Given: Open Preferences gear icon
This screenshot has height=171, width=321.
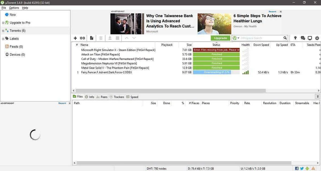Looking at the screenshot, I should click(317, 38).
